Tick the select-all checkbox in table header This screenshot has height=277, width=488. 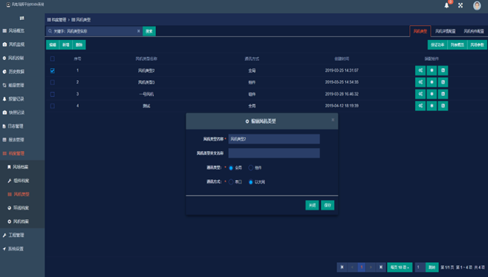click(52, 59)
